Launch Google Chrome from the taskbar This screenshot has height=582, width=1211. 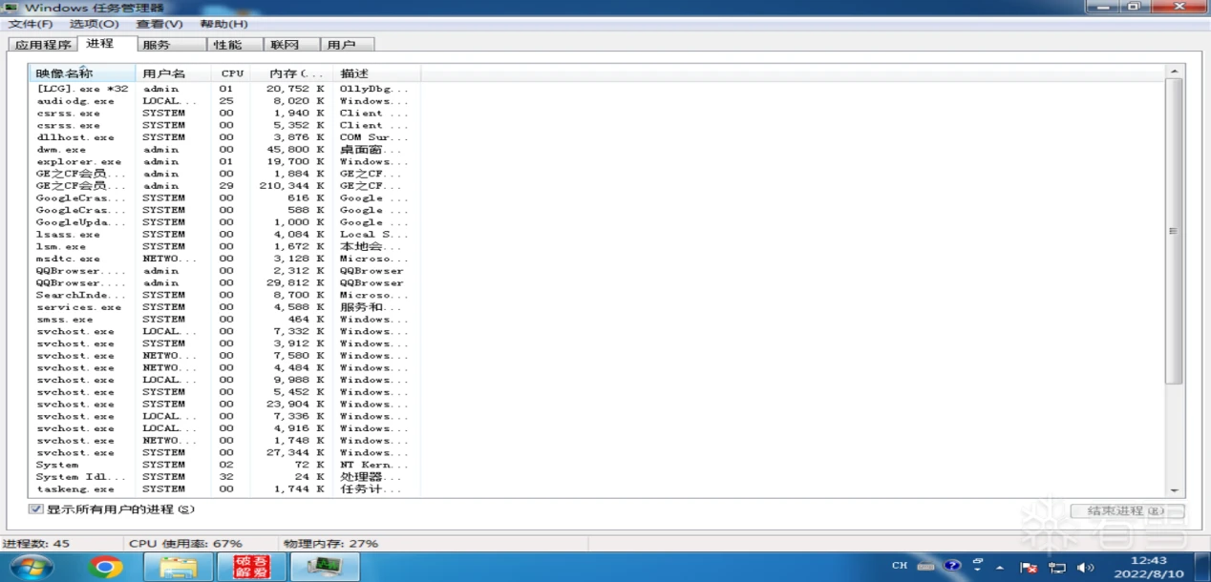click(x=106, y=567)
